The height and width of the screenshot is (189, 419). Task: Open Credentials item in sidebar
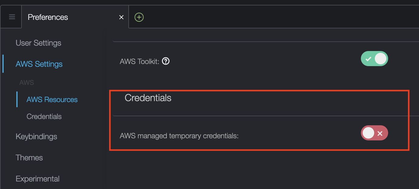[44, 117]
